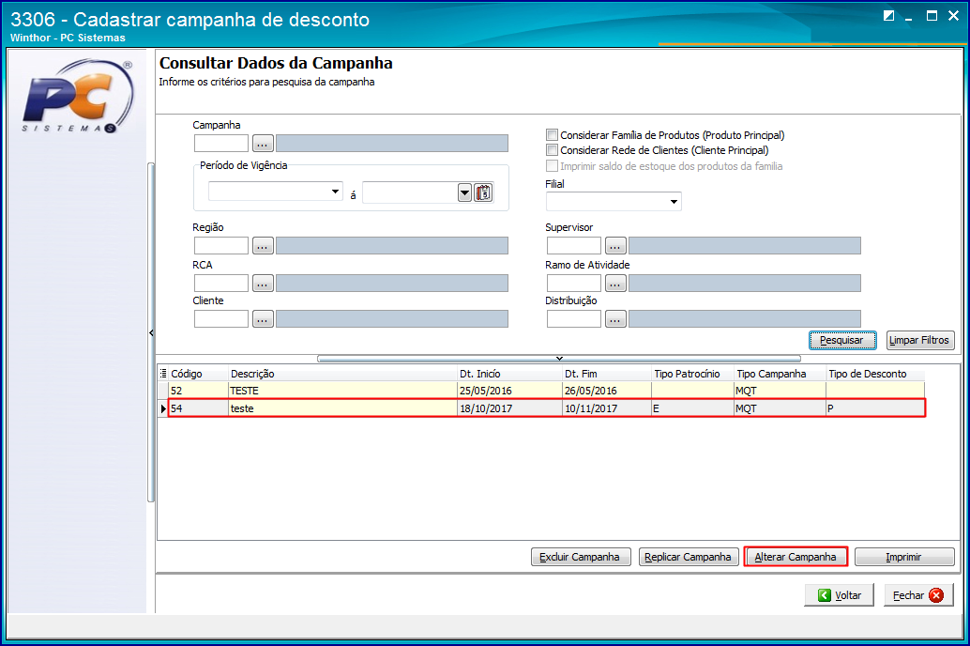Click the E sponsorship type cell

(693, 408)
